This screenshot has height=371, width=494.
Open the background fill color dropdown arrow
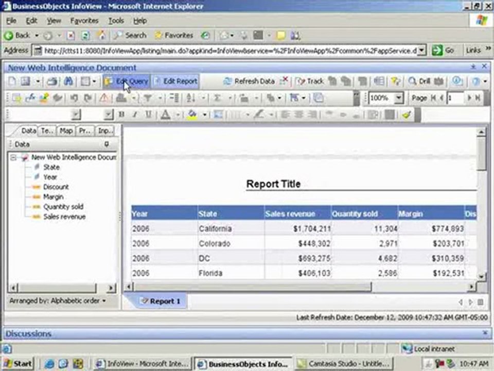204,114
